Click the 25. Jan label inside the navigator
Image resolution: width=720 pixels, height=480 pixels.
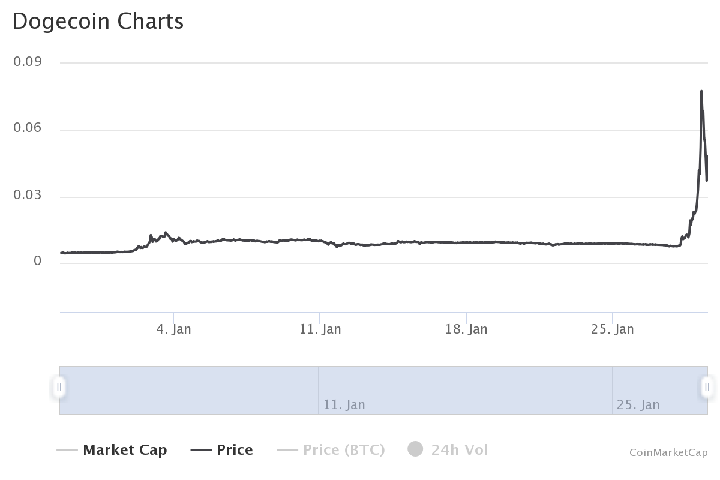tap(638, 404)
